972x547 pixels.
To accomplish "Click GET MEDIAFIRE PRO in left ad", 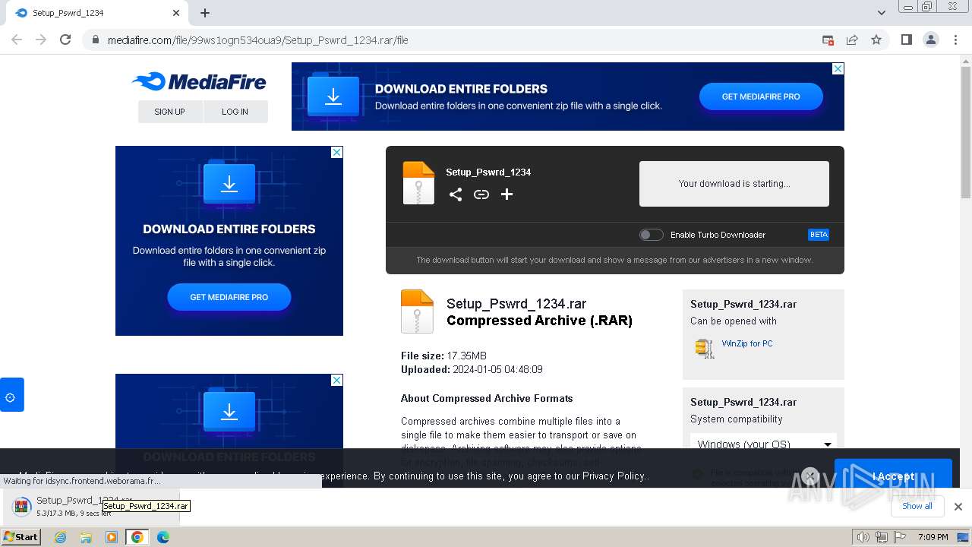I will (229, 297).
